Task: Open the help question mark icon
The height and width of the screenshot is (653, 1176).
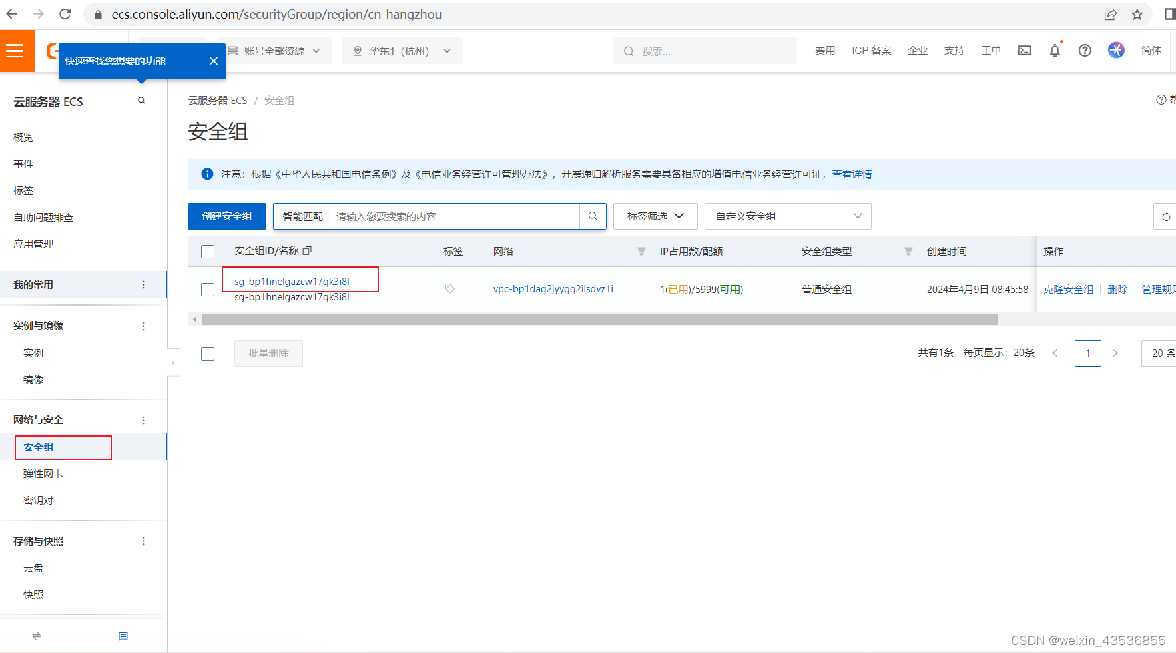Action: (x=1085, y=51)
